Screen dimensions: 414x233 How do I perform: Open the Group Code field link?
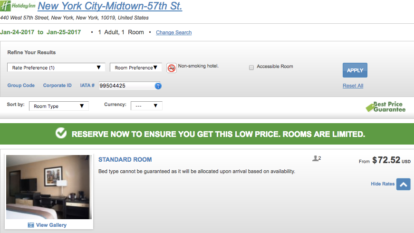pos(21,85)
